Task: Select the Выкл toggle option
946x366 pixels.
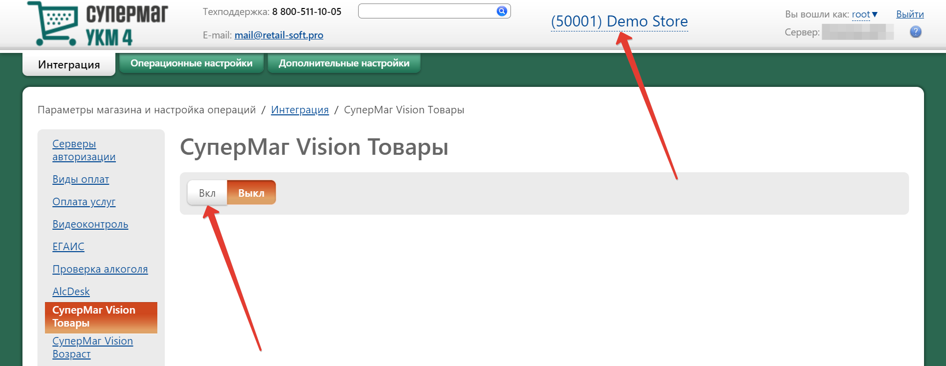Action: point(251,193)
